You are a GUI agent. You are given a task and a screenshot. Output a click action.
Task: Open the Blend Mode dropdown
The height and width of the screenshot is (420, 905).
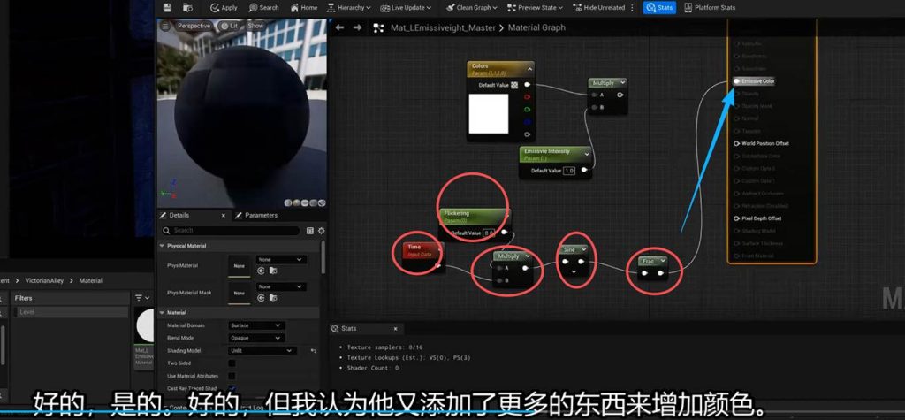pyautogui.click(x=255, y=338)
